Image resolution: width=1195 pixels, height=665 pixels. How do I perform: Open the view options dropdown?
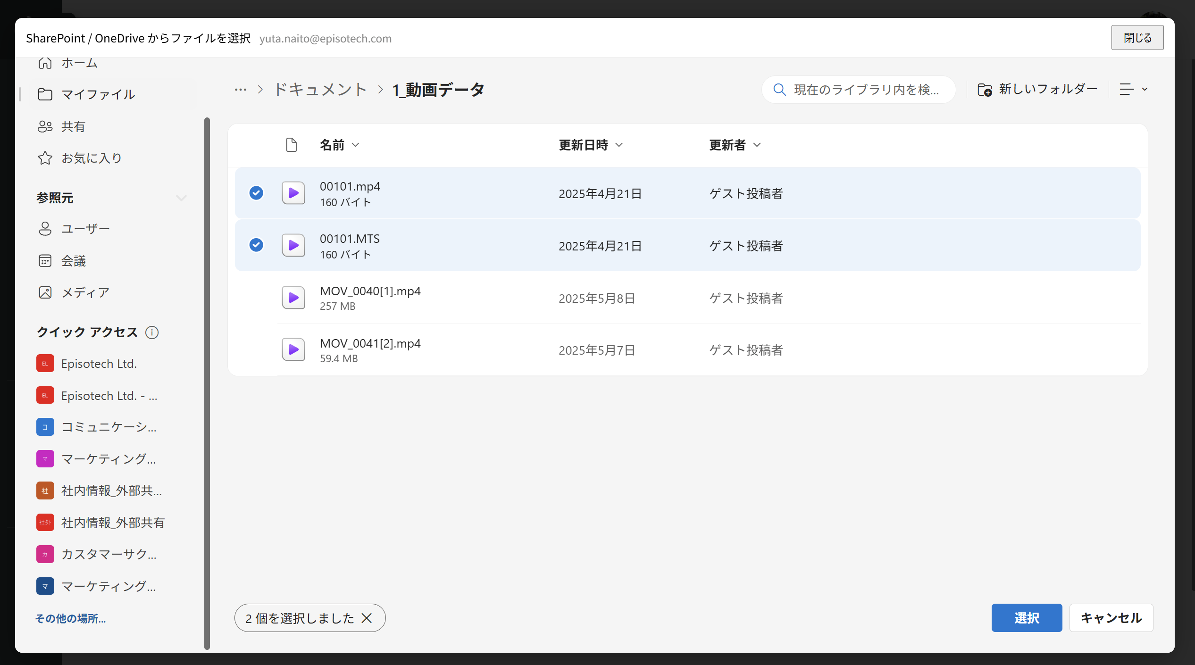(x=1134, y=89)
